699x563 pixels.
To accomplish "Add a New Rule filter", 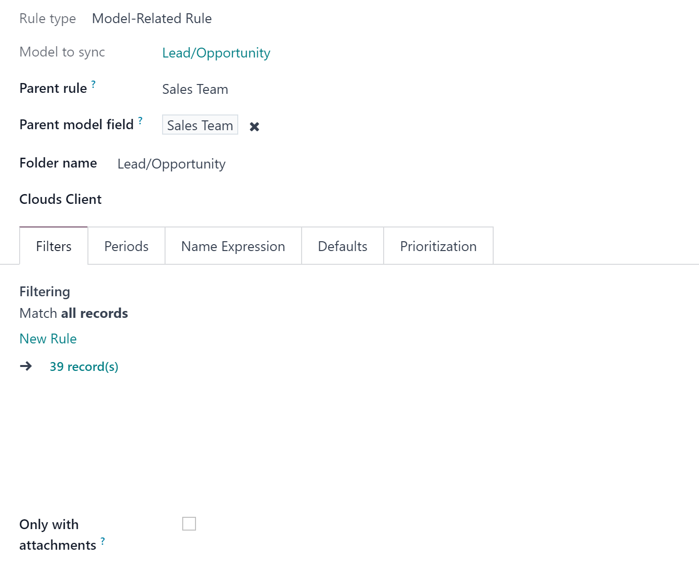I will [x=48, y=339].
